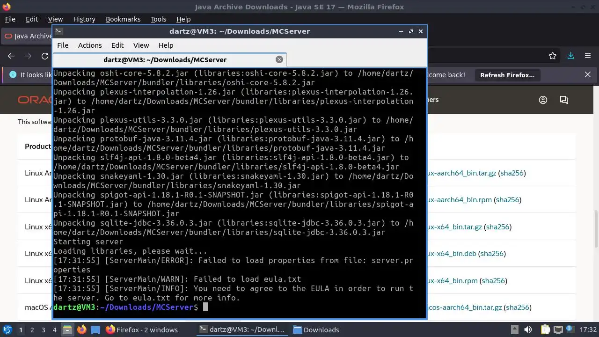This screenshot has width=599, height=337.
Task: Open the terminal View menu
Action: click(x=141, y=45)
